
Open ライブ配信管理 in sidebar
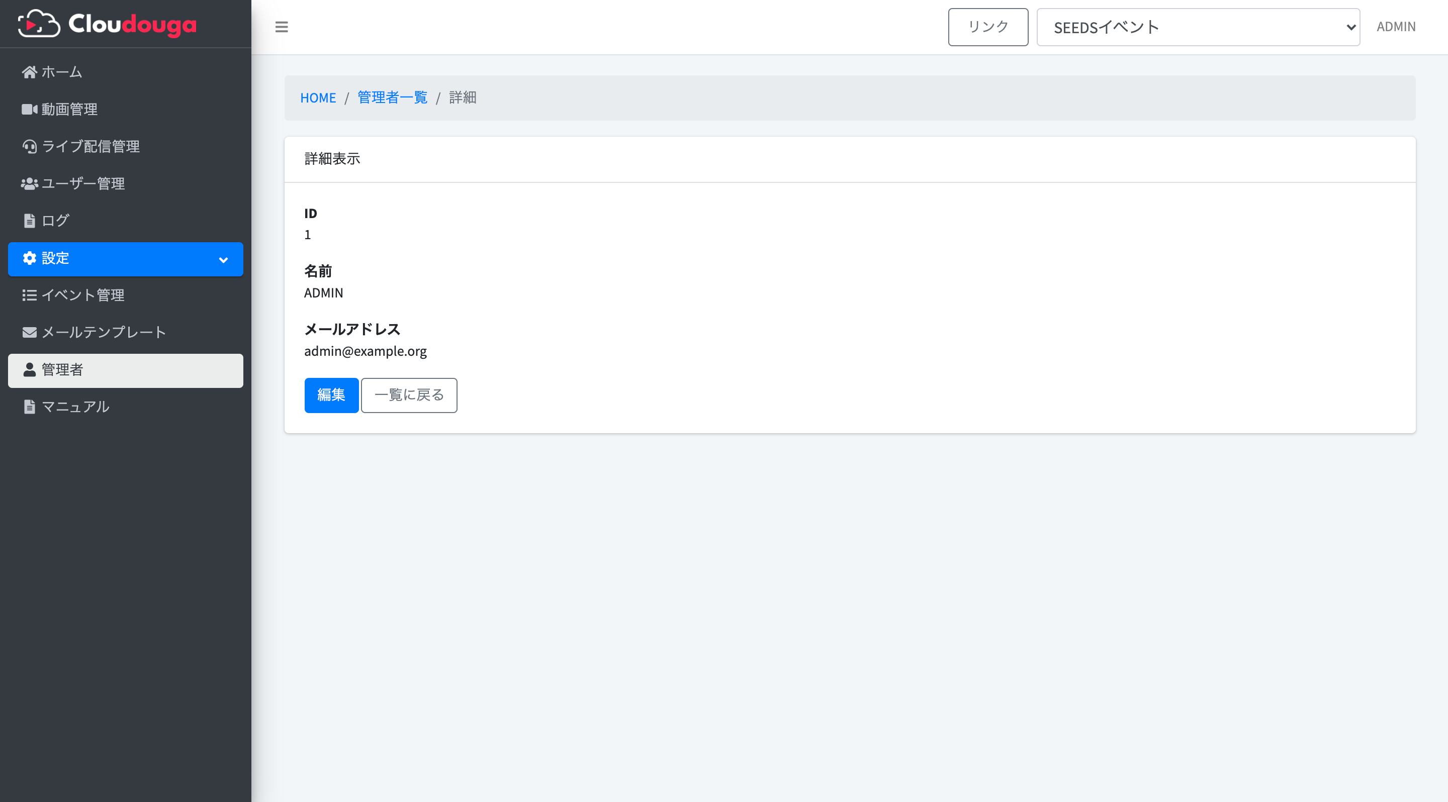click(125, 146)
